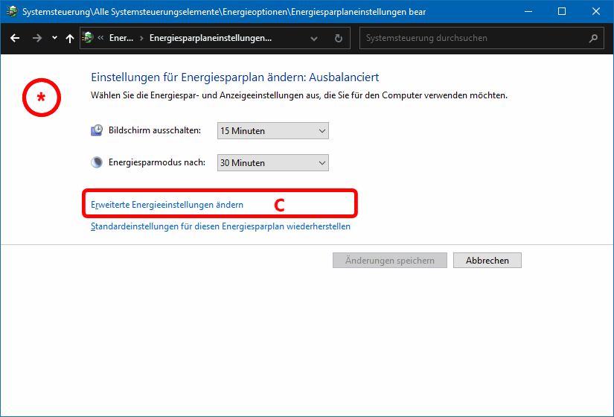Click the Back arrow in navigation bar

[15, 38]
